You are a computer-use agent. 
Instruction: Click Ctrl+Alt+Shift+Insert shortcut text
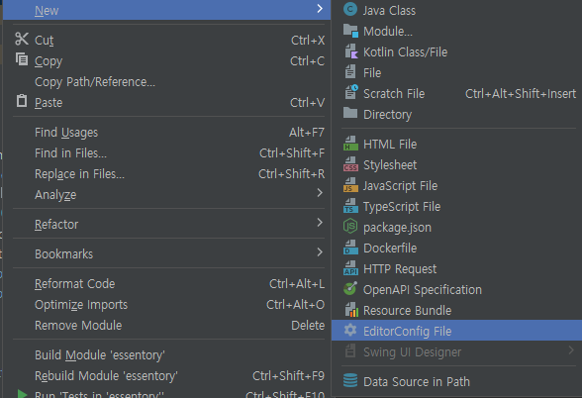[x=521, y=93]
